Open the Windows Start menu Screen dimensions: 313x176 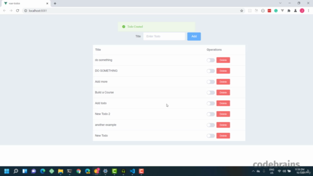coord(7,171)
